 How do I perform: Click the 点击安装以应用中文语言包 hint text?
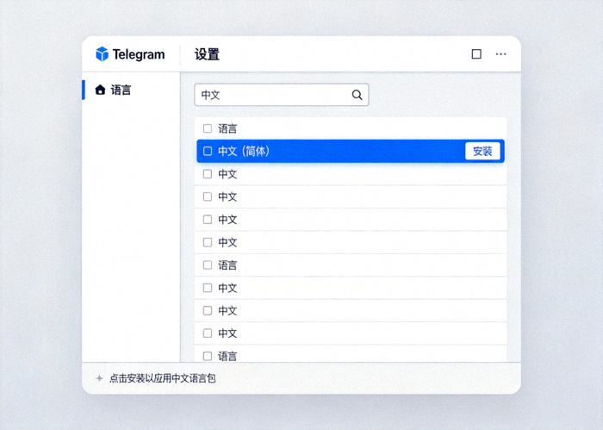163,378
